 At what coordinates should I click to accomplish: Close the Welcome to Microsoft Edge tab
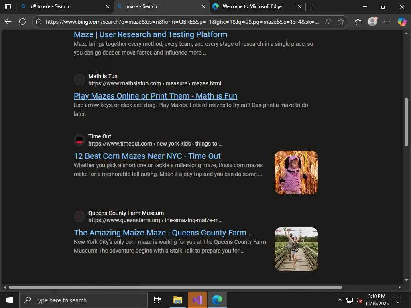click(x=299, y=7)
